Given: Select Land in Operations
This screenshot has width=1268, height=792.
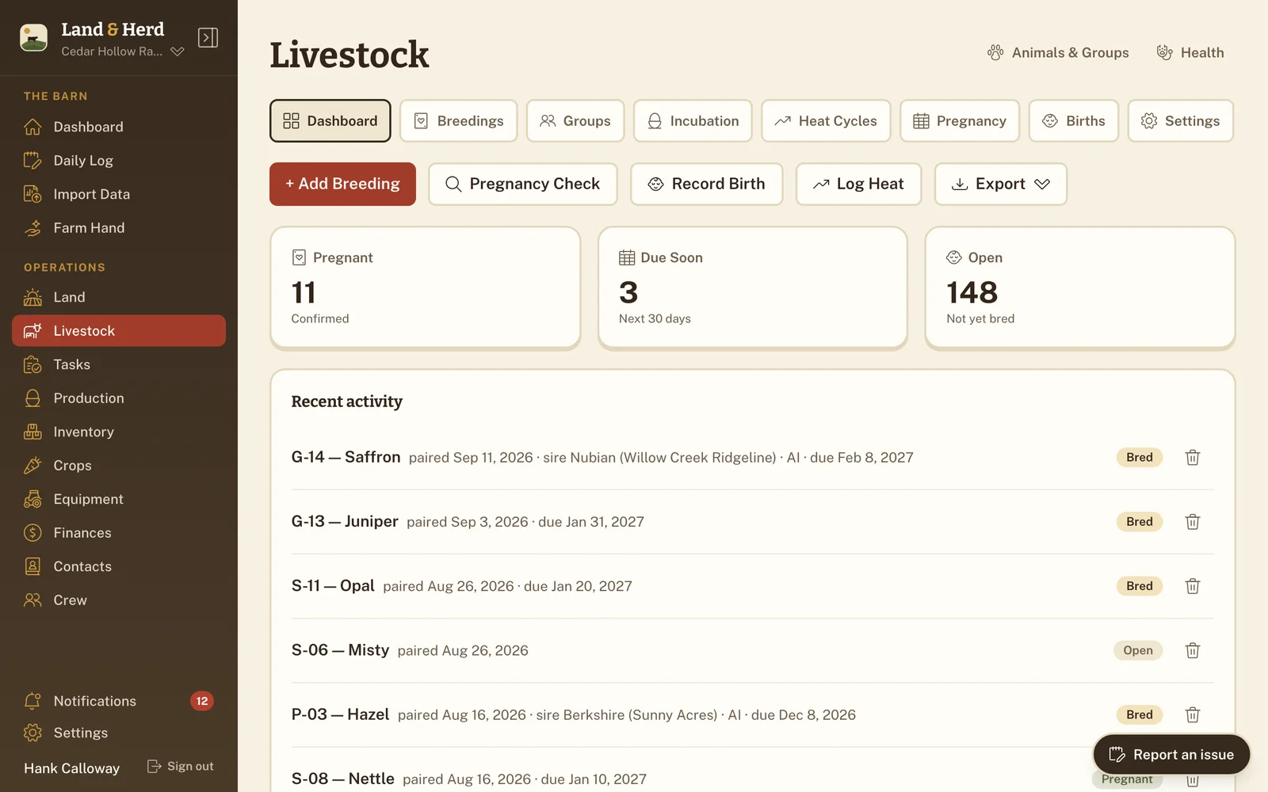Looking at the screenshot, I should pyautogui.click(x=119, y=297).
